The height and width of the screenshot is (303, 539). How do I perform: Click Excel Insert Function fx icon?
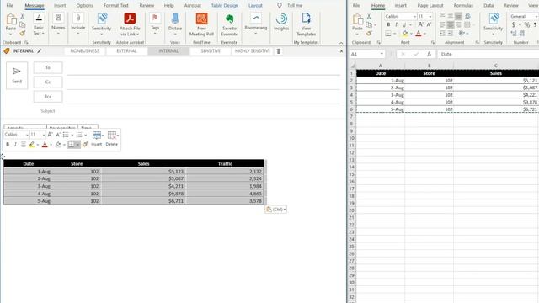(429, 54)
